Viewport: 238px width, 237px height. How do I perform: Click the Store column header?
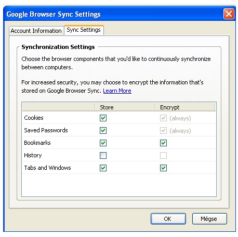tap(125, 107)
